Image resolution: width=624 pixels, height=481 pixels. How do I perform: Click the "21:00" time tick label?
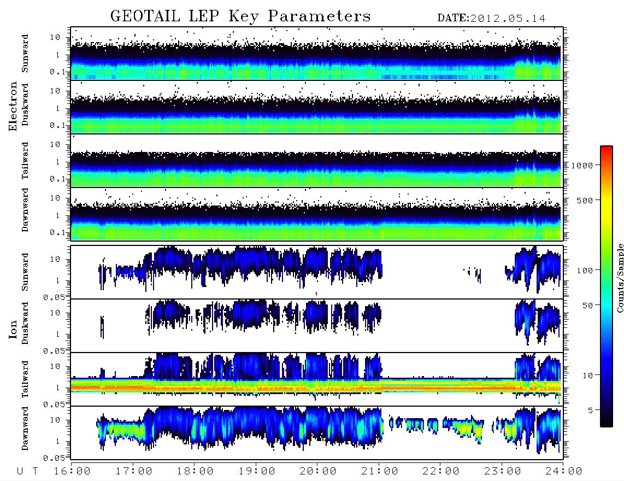(x=380, y=472)
